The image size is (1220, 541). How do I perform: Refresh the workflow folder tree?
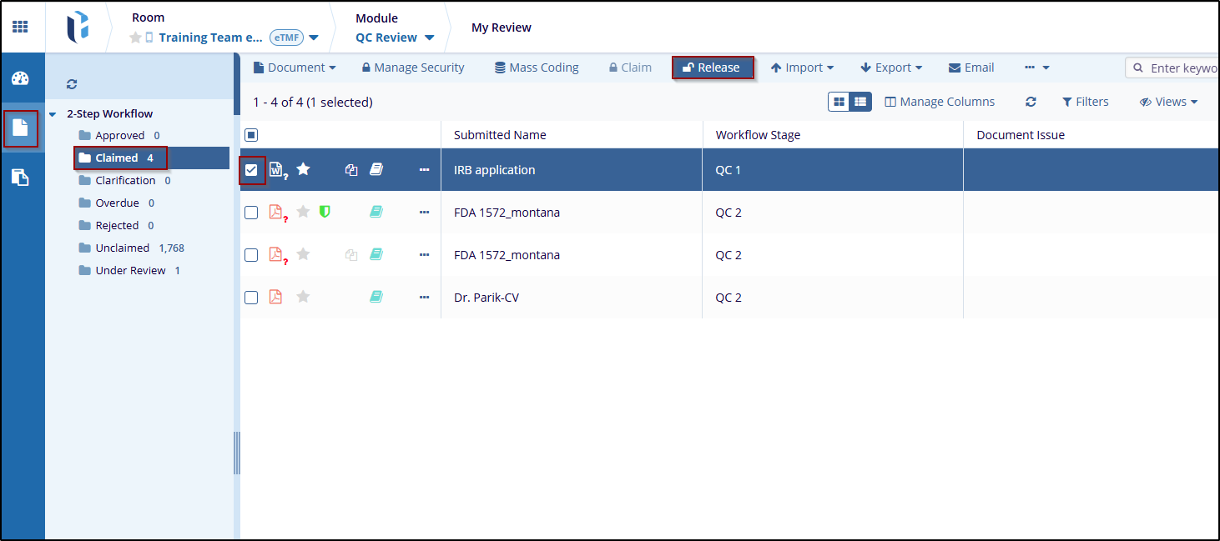point(72,84)
